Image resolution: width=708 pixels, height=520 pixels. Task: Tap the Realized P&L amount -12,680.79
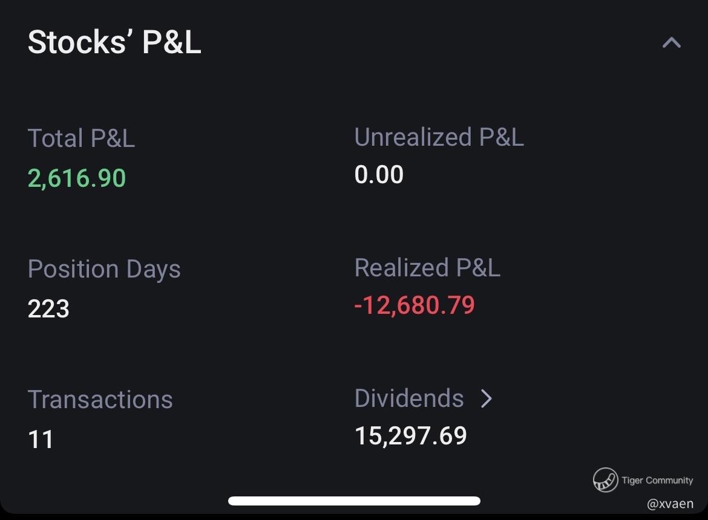point(415,305)
